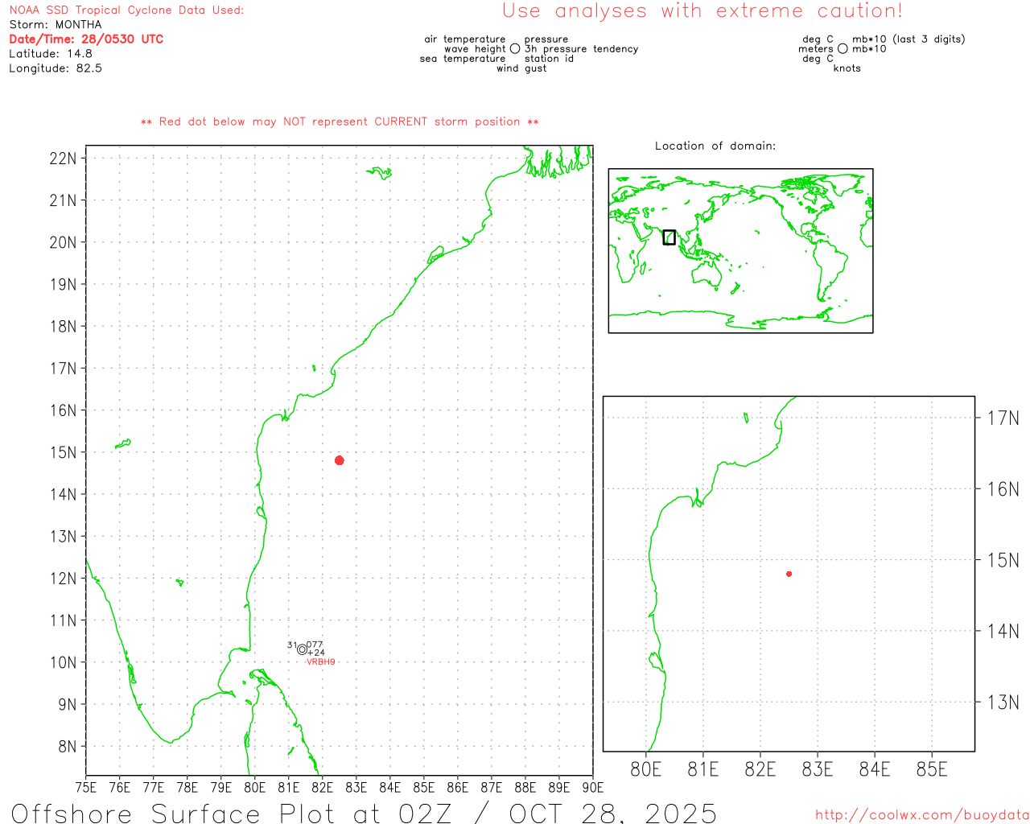Click the '75E' longitude axis label
The image size is (1030, 824).
[x=86, y=788]
